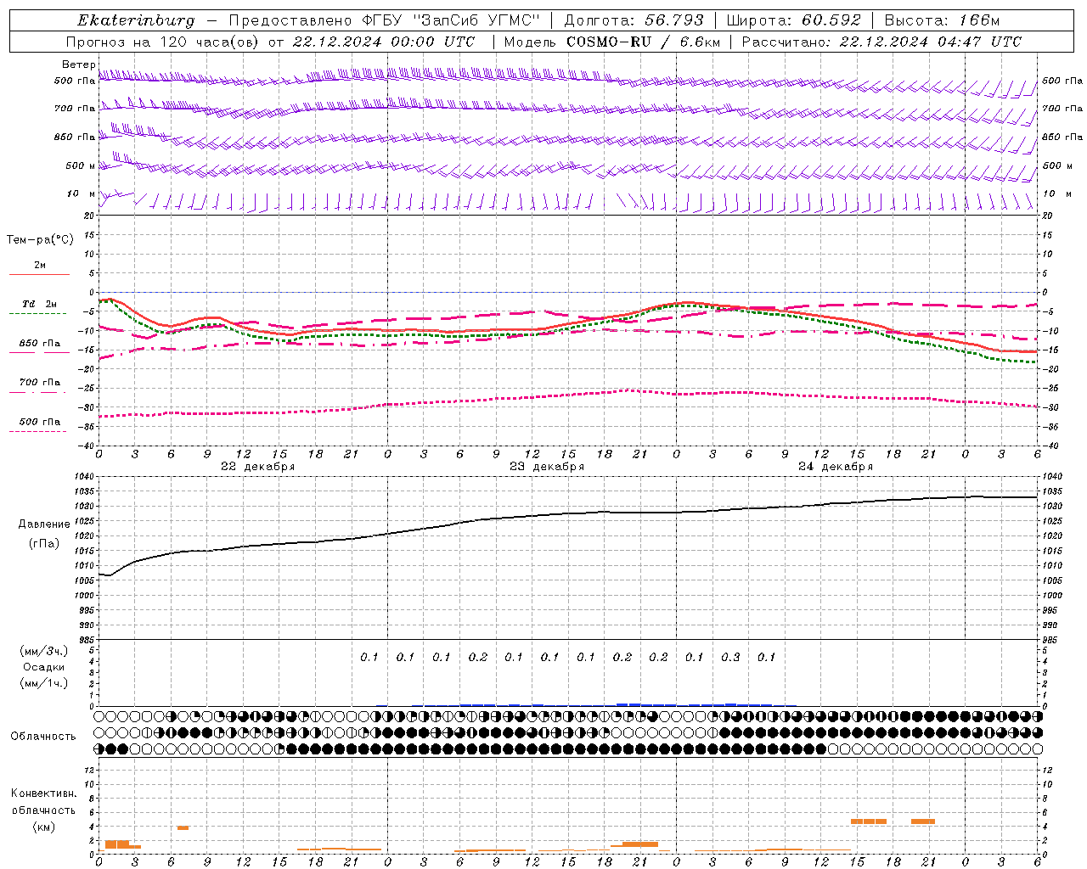
Task: Click the 'Осадки' precipitation label
Action: [x=44, y=667]
